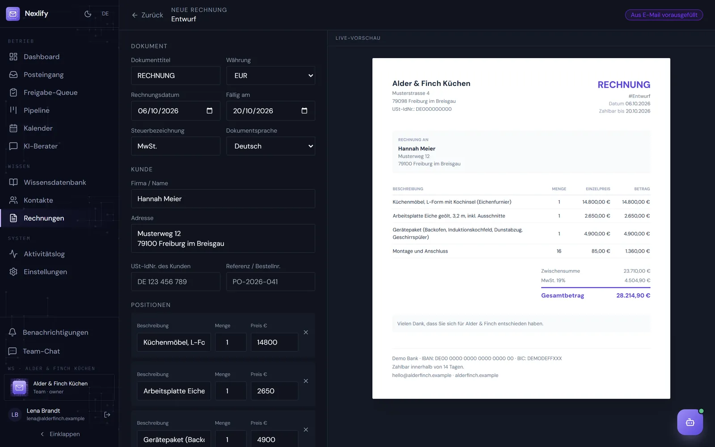715x447 pixels.
Task: Select Alder & Finch Küchen workspace card
Action: click(59, 388)
